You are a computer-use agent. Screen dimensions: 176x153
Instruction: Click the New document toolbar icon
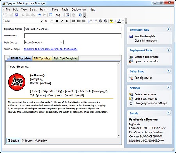[6, 15]
